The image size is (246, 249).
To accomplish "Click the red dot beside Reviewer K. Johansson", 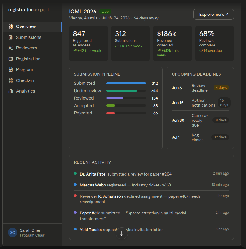I will pos(75,196).
